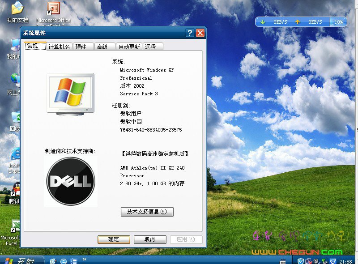
Task: Click the 浮萍数码高速稳定装机版 text
Action: tap(155, 153)
